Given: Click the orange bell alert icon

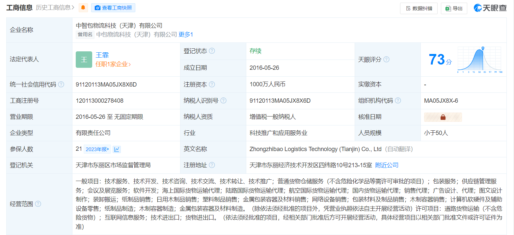Looking at the screenshot, I should [83, 8].
